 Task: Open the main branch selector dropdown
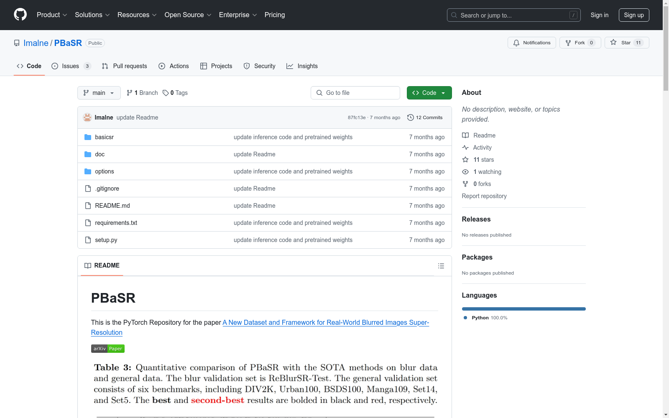coord(99,93)
